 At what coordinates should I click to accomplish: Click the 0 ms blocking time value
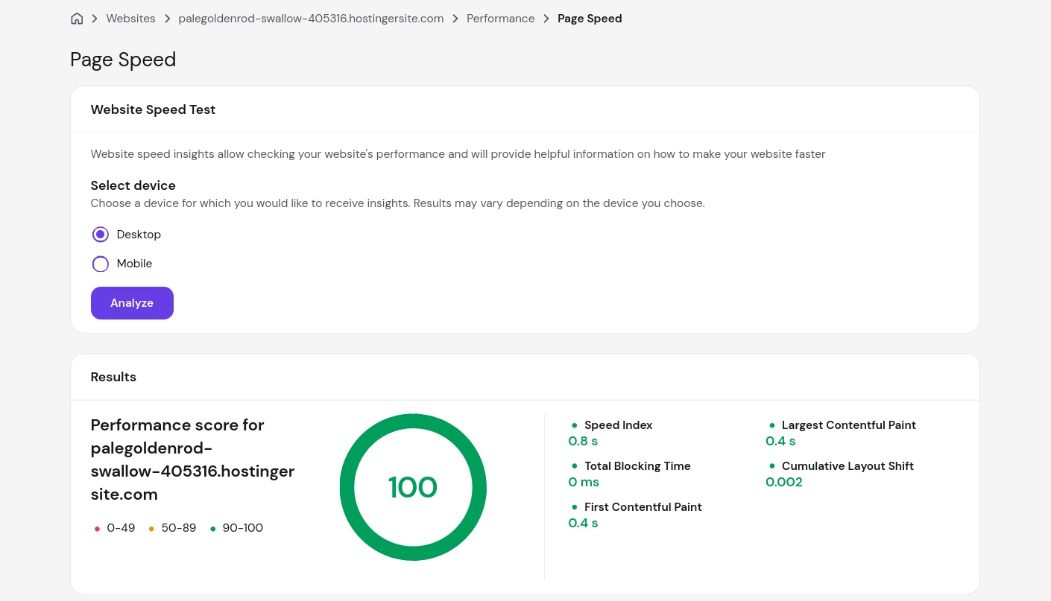click(584, 482)
